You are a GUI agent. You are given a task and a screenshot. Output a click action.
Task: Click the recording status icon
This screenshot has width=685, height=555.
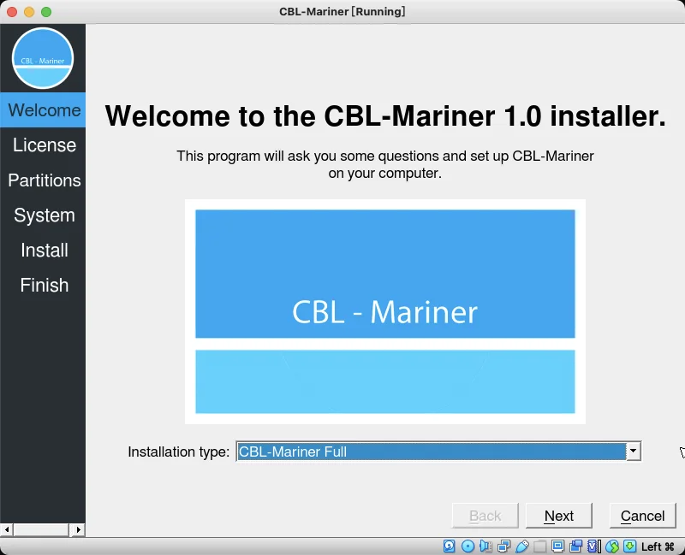pyautogui.click(x=575, y=546)
